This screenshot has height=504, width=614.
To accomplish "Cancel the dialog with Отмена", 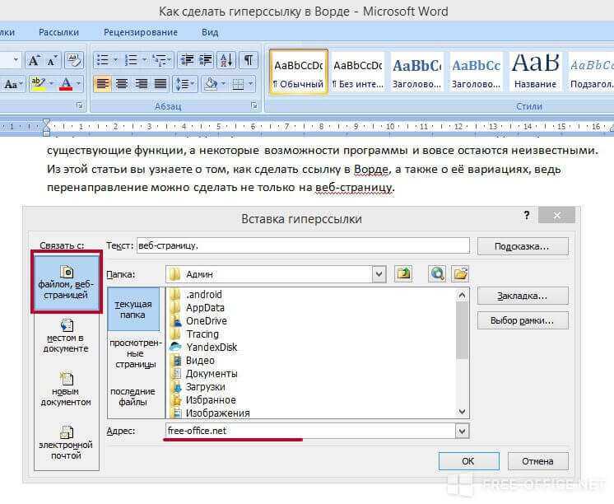I will pos(538,461).
